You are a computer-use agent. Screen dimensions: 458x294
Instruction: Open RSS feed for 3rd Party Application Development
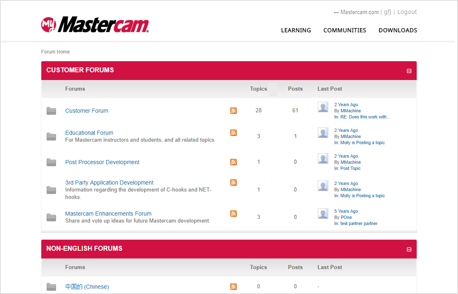[233, 183]
